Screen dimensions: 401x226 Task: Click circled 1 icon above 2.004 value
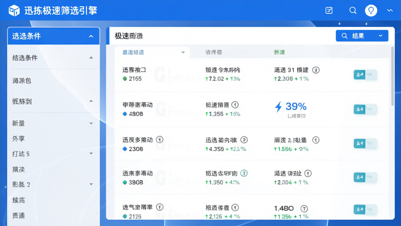pos(308,173)
